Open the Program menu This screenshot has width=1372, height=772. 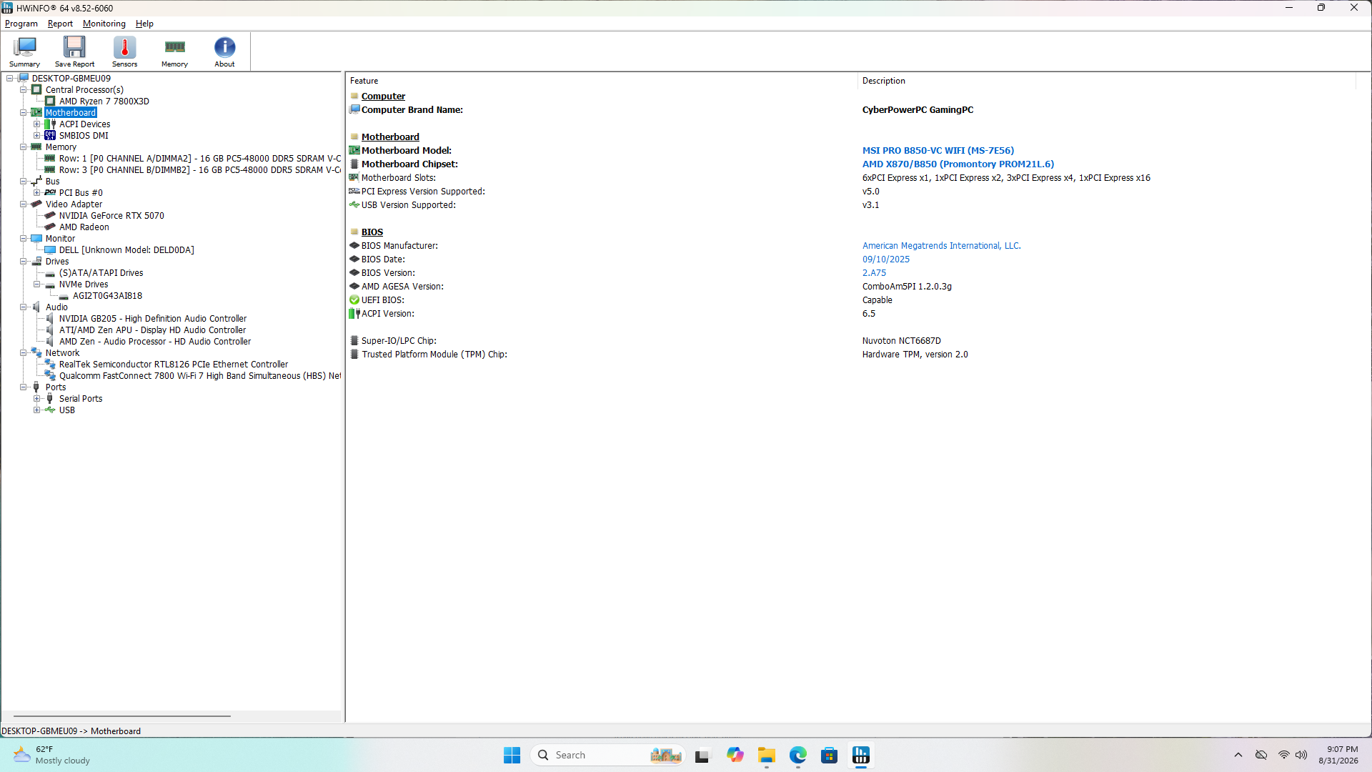coord(21,24)
